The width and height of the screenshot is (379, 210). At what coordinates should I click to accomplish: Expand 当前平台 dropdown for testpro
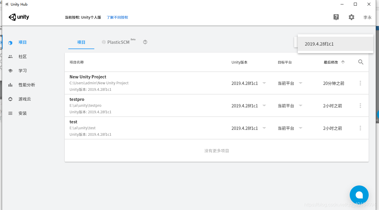pyautogui.click(x=300, y=106)
